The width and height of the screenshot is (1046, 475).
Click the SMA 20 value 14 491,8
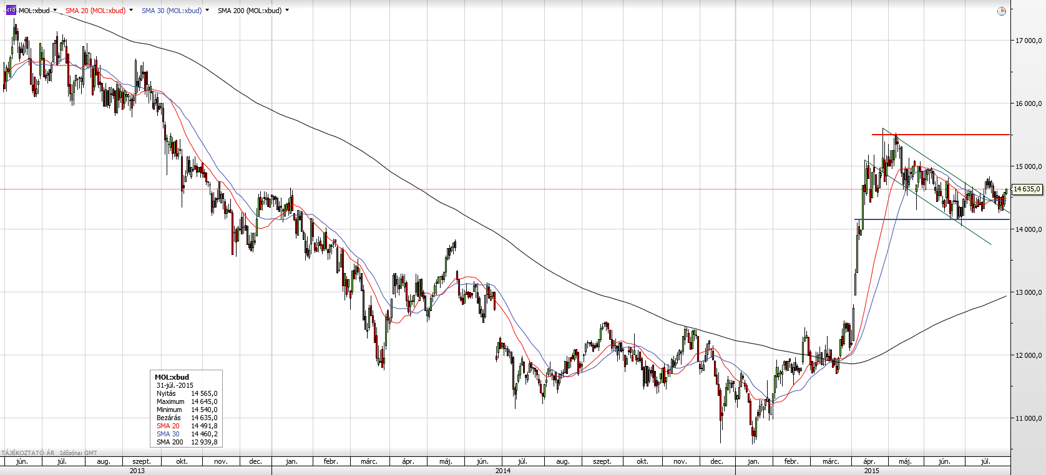204,426
